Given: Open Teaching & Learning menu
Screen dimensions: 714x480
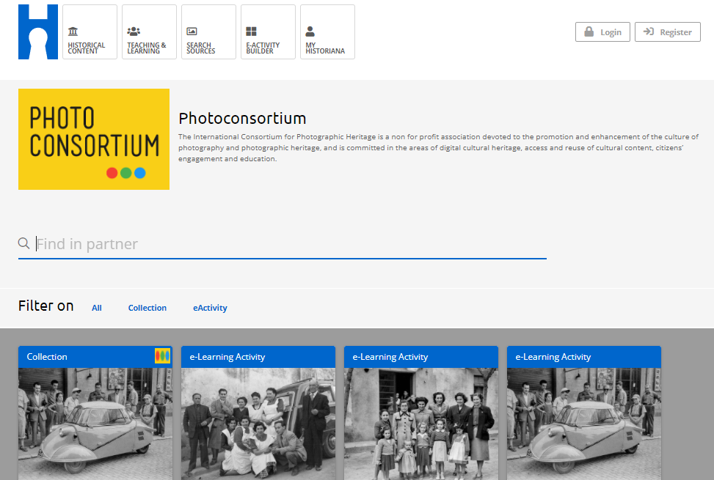Looking at the screenshot, I should click(x=149, y=32).
